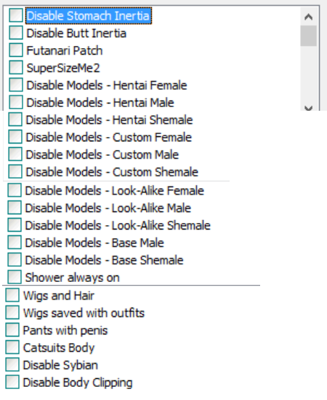Tick the Disable Stomach Inertia checkbox

point(16,15)
